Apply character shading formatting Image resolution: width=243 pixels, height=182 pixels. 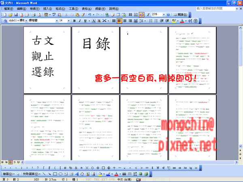coord(99,21)
